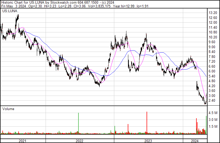Image resolution: width=220 pixels, height=143 pixels.
Task: Click the 7.80 price axis label
Action: (x=212, y=57)
